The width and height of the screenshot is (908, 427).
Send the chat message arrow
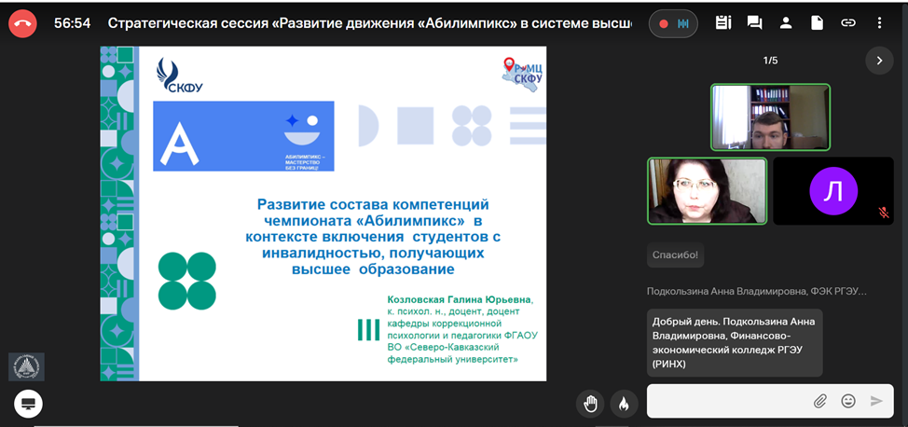tap(876, 401)
